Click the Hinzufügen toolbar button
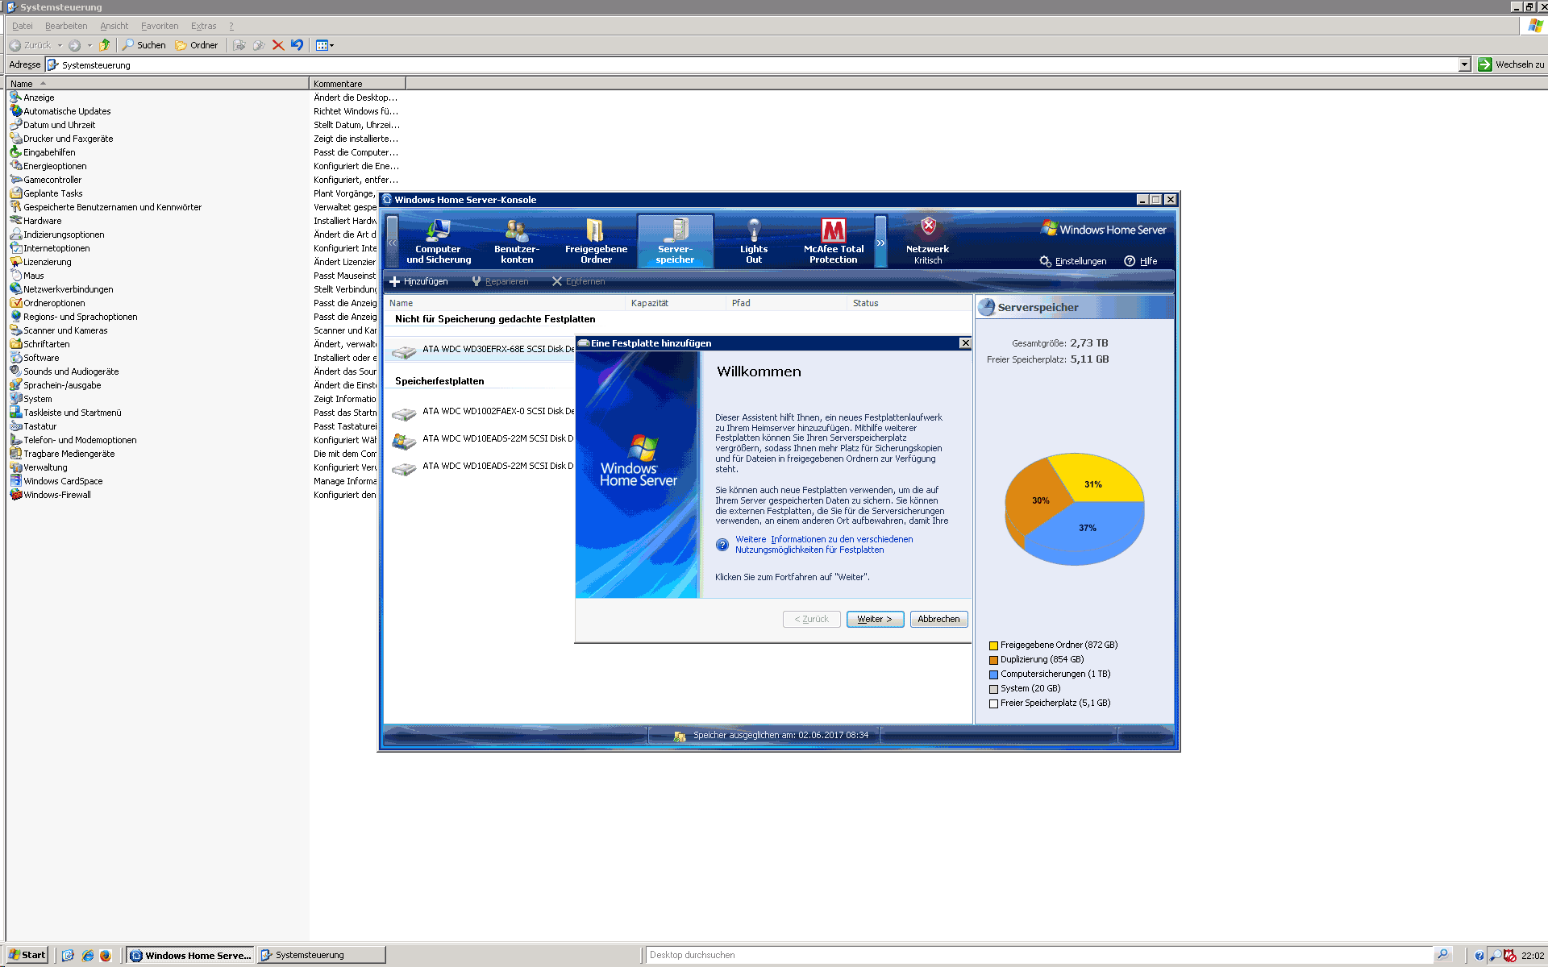The image size is (1548, 967). pos(422,280)
